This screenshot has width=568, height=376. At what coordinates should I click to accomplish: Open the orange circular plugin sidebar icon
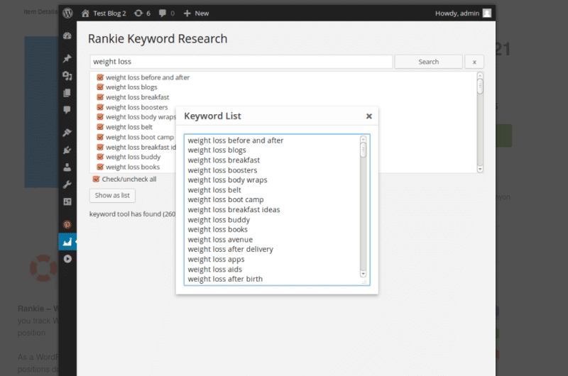(67, 224)
